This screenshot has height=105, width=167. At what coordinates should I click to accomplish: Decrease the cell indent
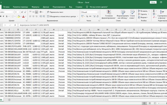(41, 16)
